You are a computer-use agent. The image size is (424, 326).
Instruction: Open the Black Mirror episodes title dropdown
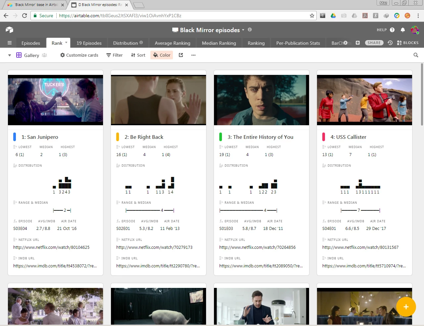click(243, 30)
